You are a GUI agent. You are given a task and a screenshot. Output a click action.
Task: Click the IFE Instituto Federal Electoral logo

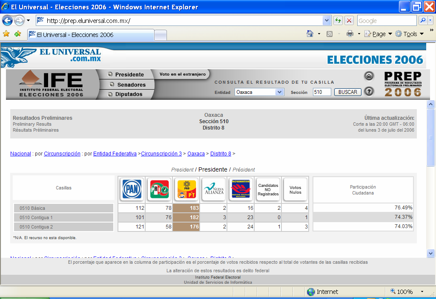tap(51, 85)
